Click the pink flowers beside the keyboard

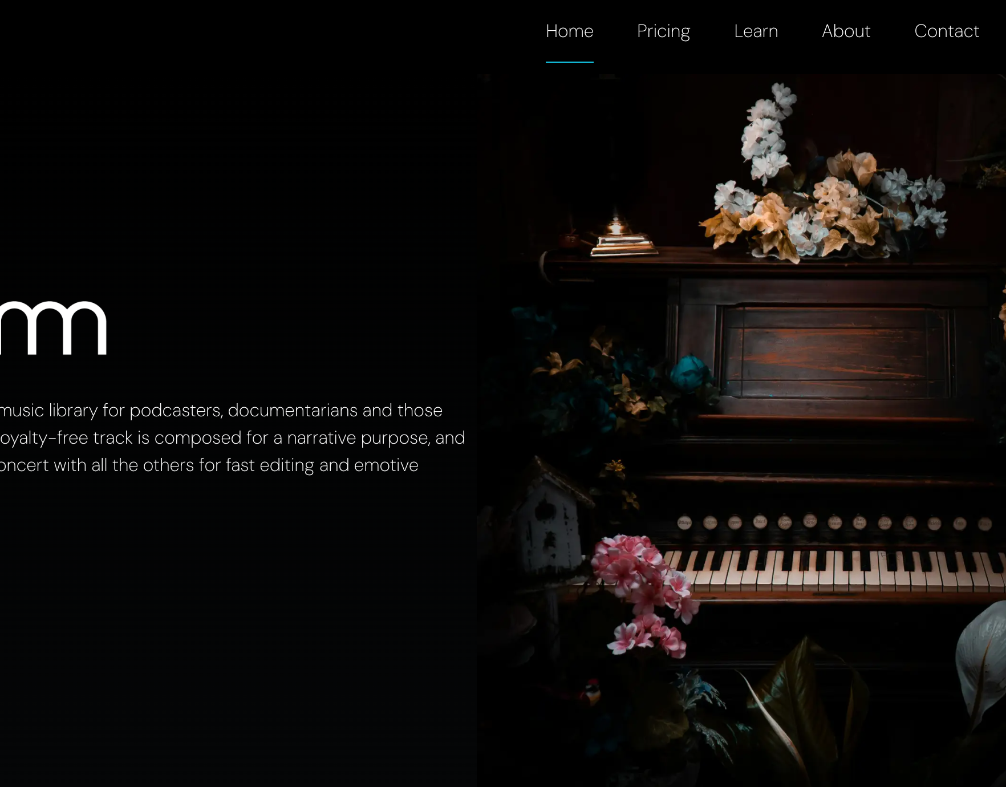pos(644,593)
